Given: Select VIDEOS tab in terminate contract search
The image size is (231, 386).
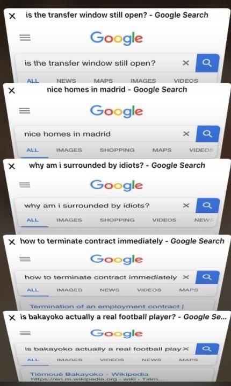Looking at the screenshot, I should (149, 290).
